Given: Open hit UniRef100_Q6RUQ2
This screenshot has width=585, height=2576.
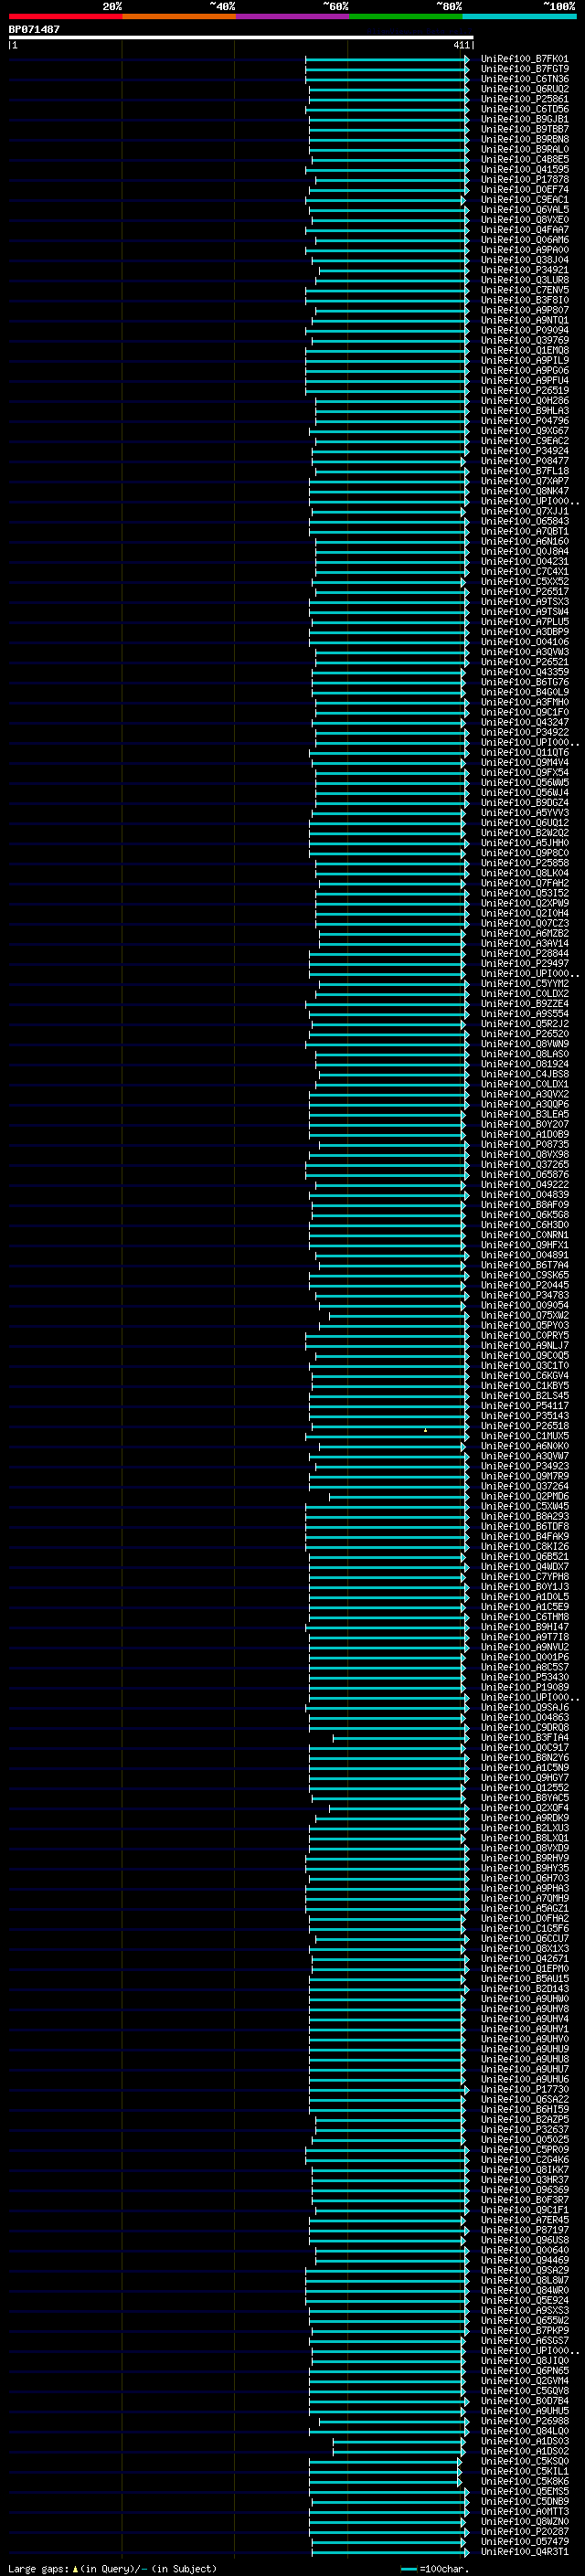Looking at the screenshot, I should pyautogui.click(x=525, y=89).
